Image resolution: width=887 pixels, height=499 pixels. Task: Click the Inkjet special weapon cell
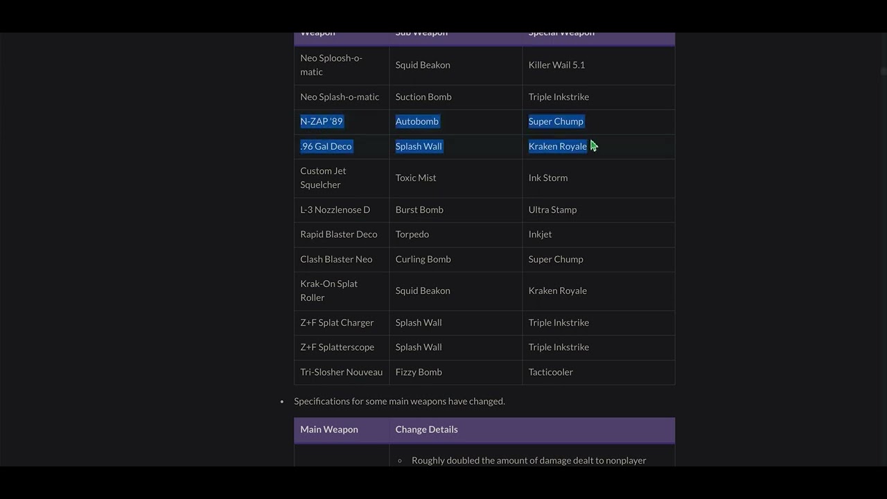[x=598, y=234]
